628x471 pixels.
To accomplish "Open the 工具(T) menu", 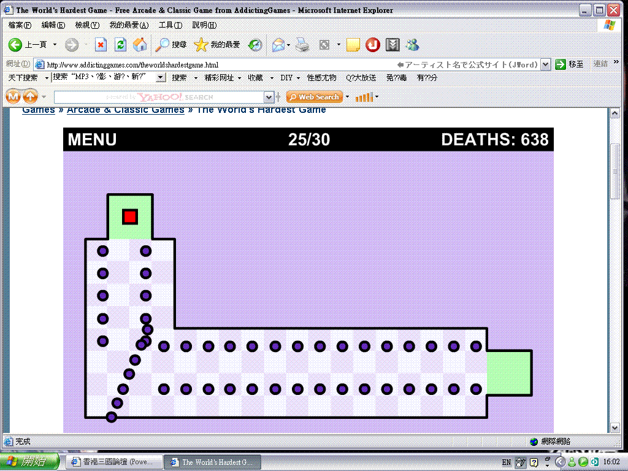I will [170, 25].
